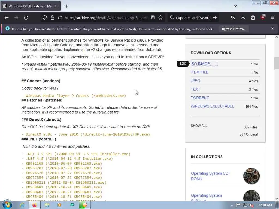Submit the search with the arrow

point(215,18)
